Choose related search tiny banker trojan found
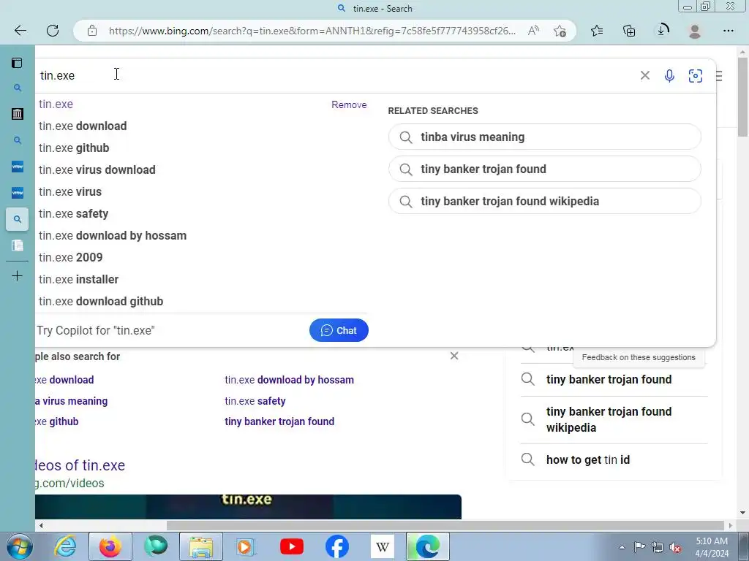 (x=544, y=169)
